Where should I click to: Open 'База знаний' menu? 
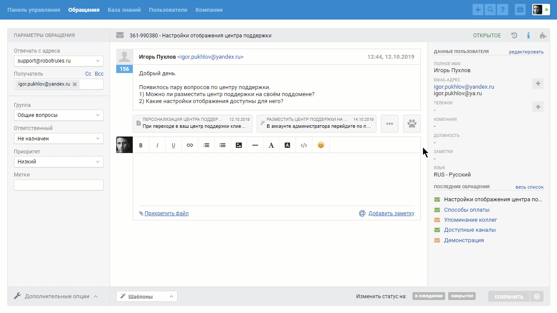pos(124,10)
